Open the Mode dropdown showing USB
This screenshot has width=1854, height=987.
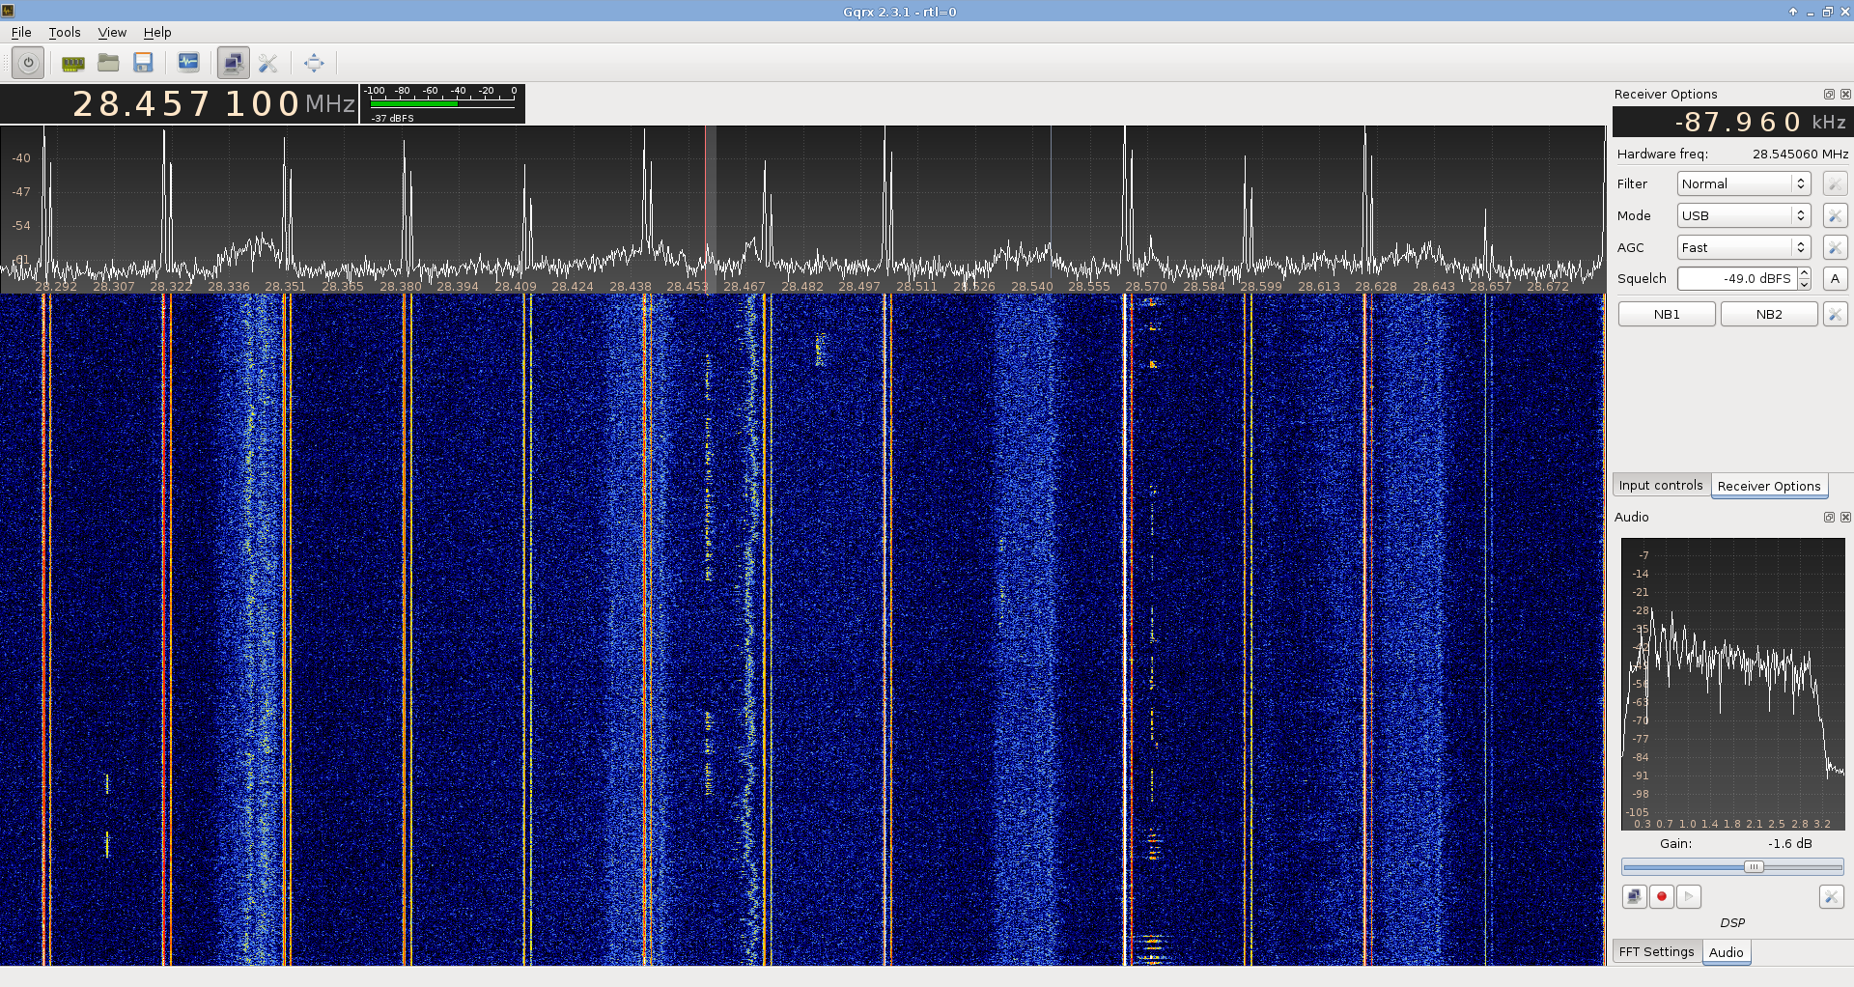click(x=1743, y=215)
